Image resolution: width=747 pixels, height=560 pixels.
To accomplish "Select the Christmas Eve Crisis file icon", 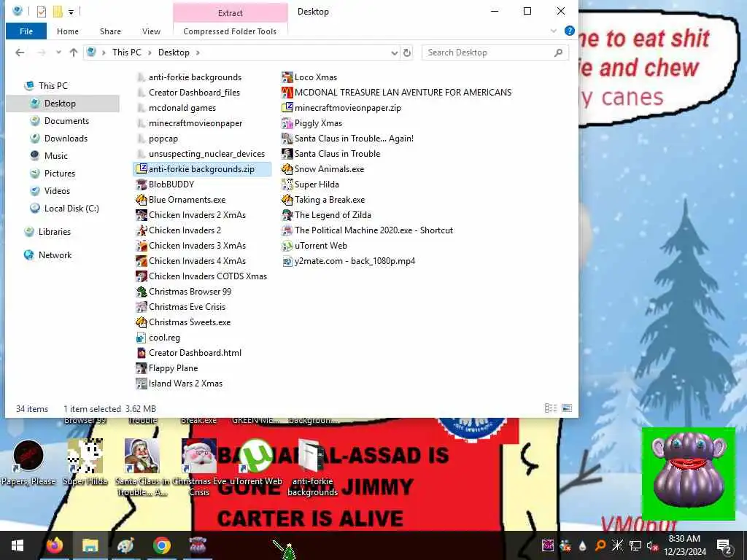I will 141,307.
